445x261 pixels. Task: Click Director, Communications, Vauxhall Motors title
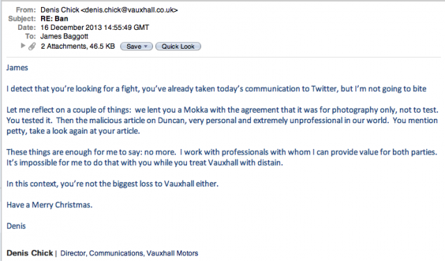click(x=129, y=253)
